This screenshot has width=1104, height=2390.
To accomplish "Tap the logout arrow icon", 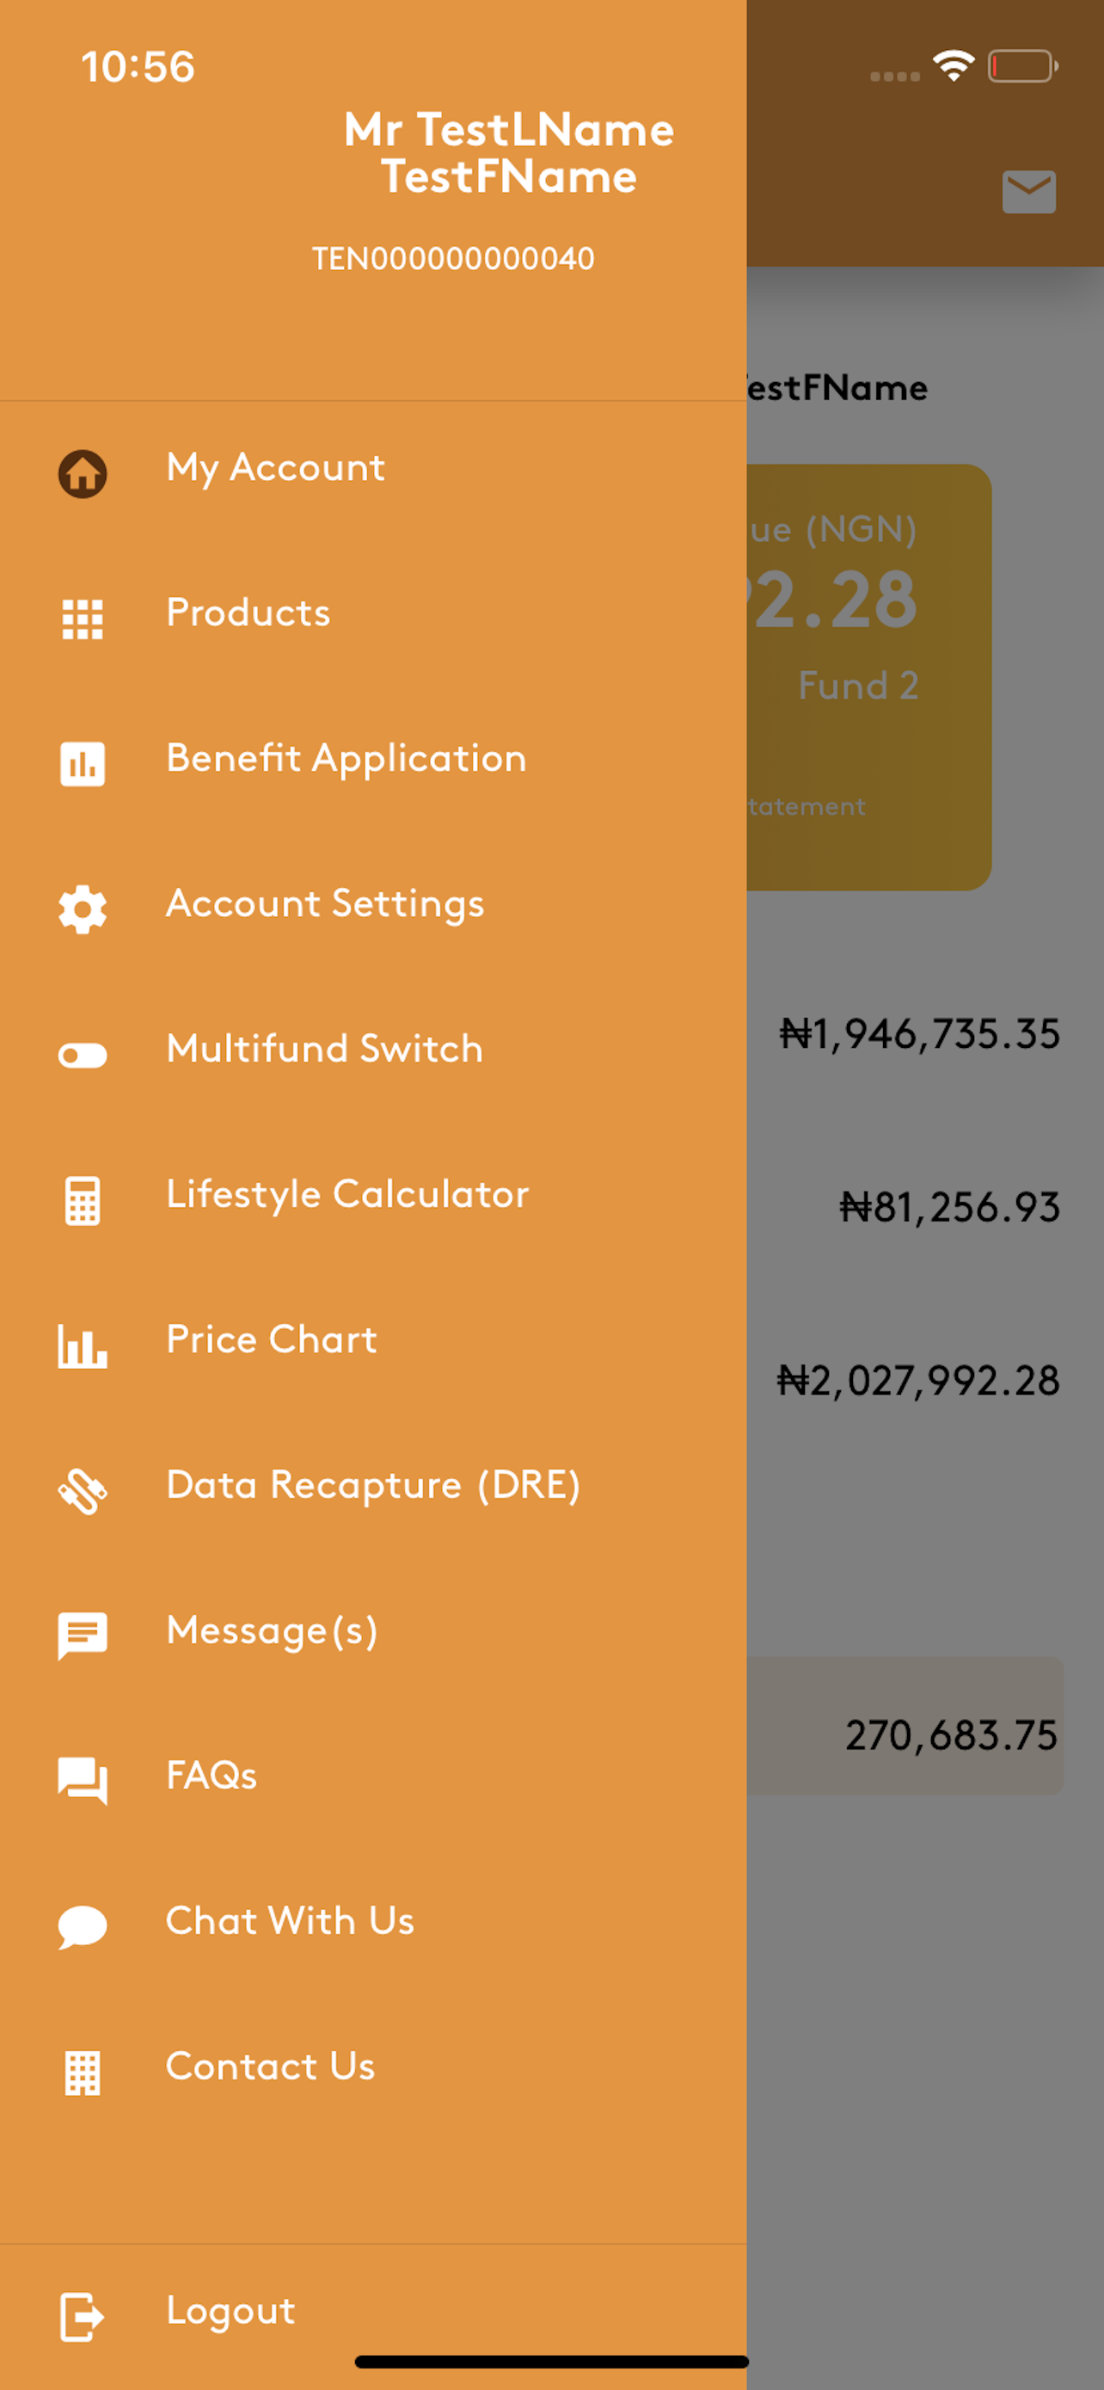I will coord(83,2317).
